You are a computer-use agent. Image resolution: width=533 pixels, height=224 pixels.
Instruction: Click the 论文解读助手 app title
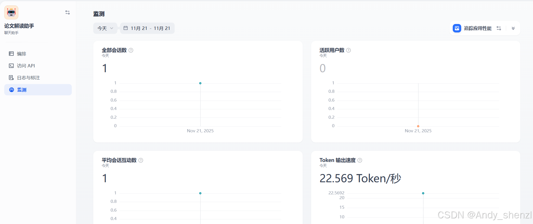[x=19, y=26]
